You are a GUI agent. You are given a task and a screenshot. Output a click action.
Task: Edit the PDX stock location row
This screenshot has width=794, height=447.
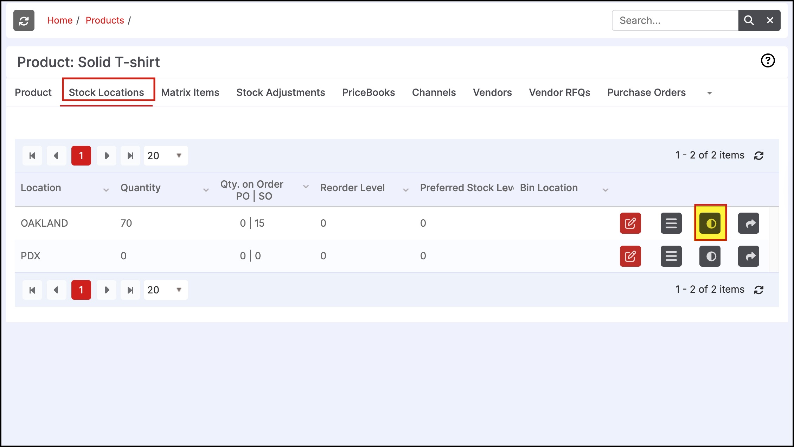[630, 256]
